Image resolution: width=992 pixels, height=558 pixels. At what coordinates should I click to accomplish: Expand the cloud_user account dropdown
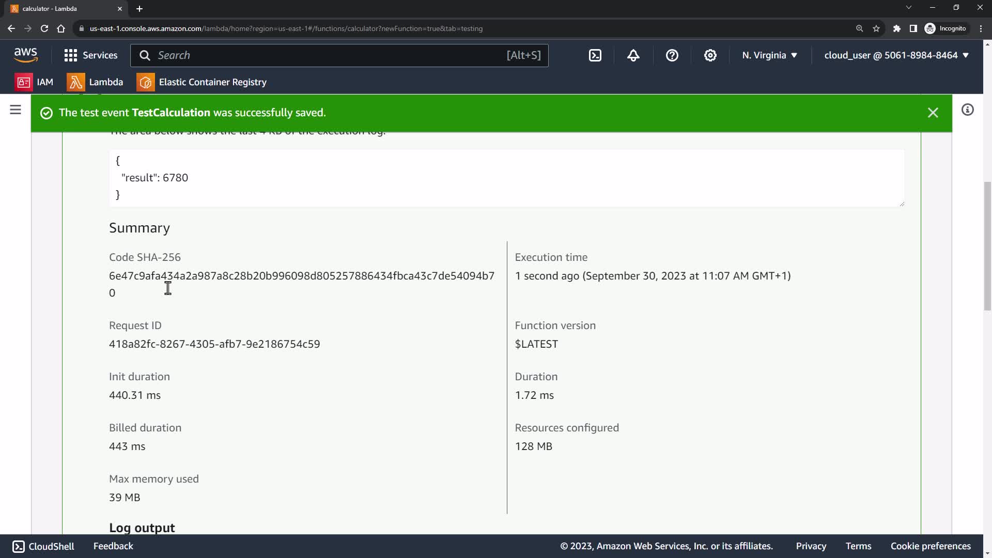click(896, 55)
